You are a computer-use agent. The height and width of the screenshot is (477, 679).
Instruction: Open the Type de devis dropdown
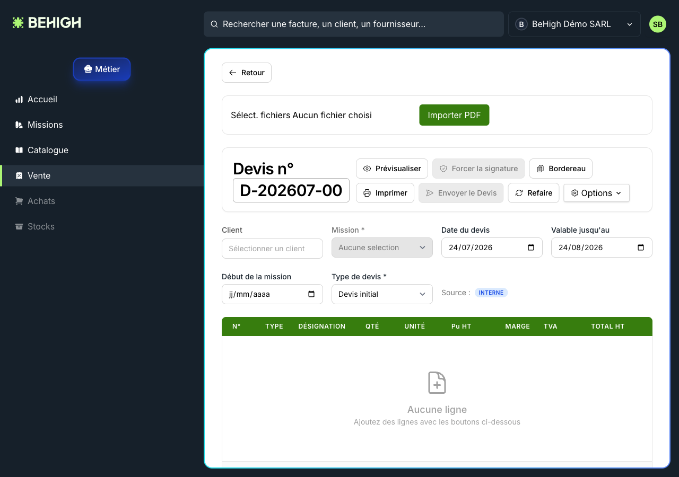tap(382, 294)
